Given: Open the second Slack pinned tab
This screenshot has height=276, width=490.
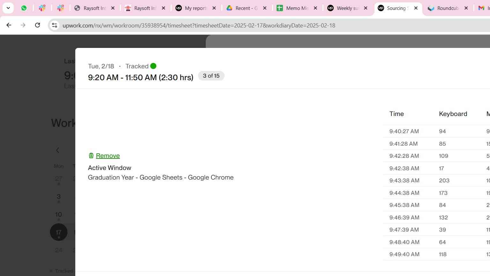Looking at the screenshot, I should 61,8.
